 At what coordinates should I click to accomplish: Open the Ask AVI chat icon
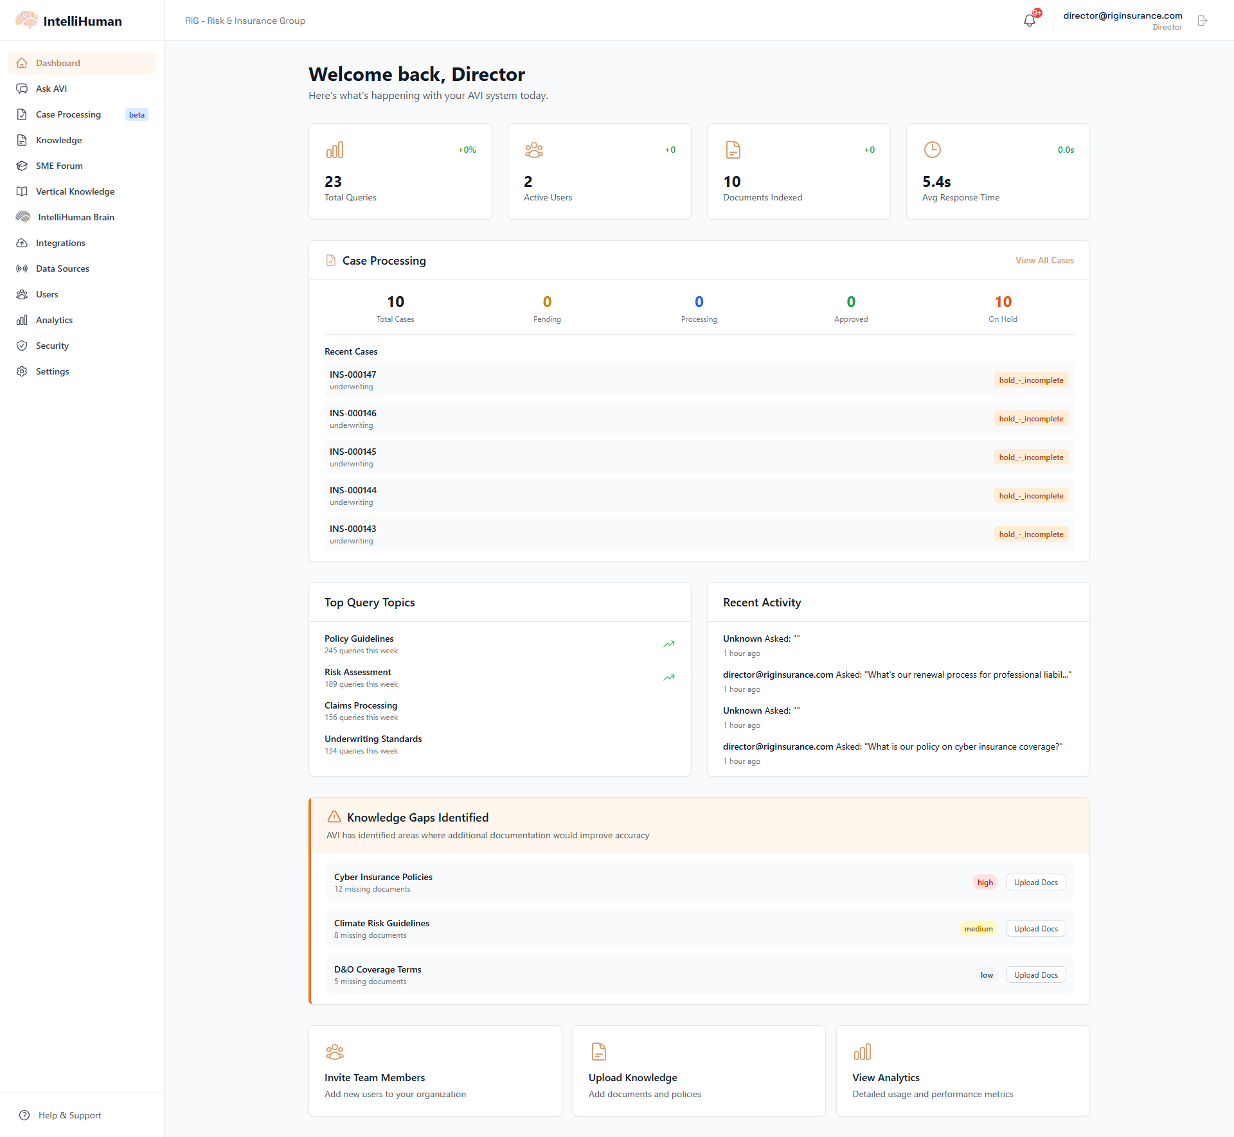click(x=22, y=89)
